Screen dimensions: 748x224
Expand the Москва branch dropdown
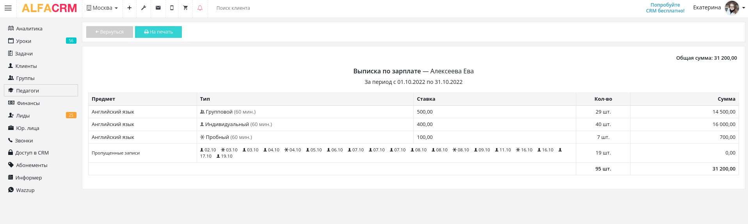(102, 8)
